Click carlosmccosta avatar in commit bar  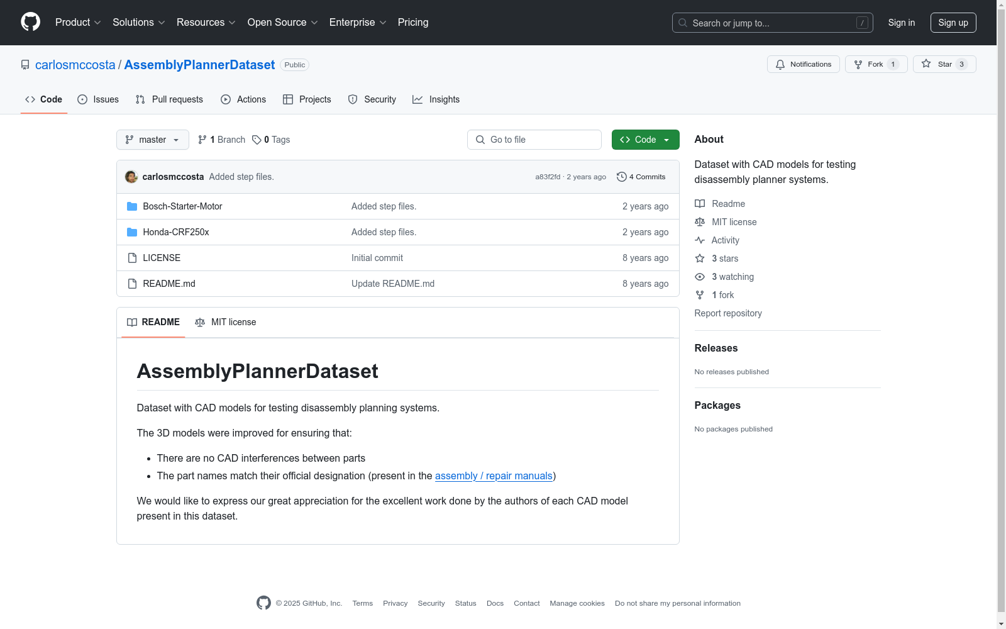coord(131,177)
